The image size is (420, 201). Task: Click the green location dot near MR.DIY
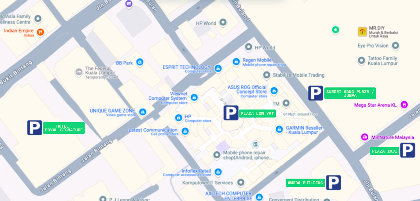tap(335, 30)
